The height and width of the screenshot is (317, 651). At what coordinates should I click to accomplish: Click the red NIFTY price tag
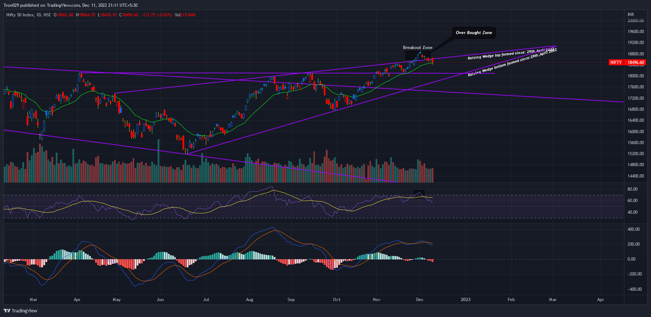click(x=617, y=62)
